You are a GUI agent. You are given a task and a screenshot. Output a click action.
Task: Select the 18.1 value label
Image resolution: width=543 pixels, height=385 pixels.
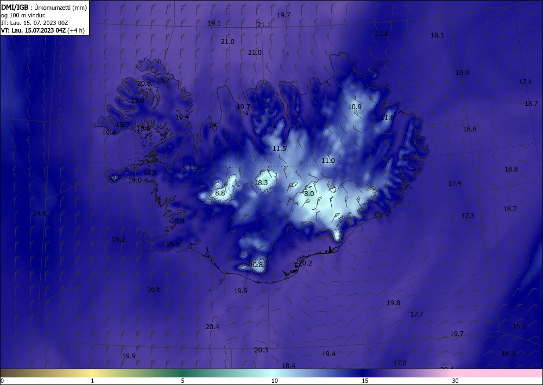click(x=437, y=35)
